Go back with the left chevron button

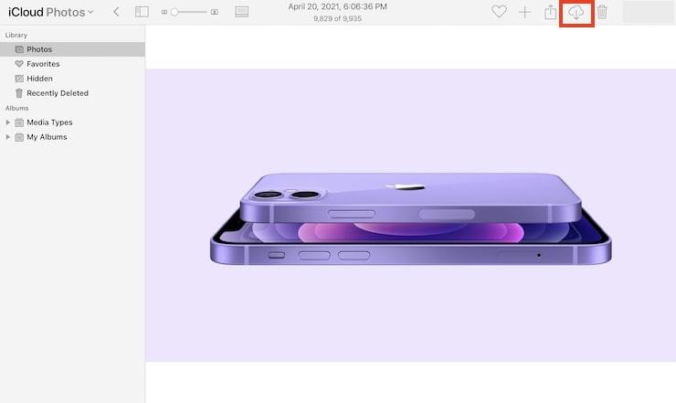click(x=116, y=12)
